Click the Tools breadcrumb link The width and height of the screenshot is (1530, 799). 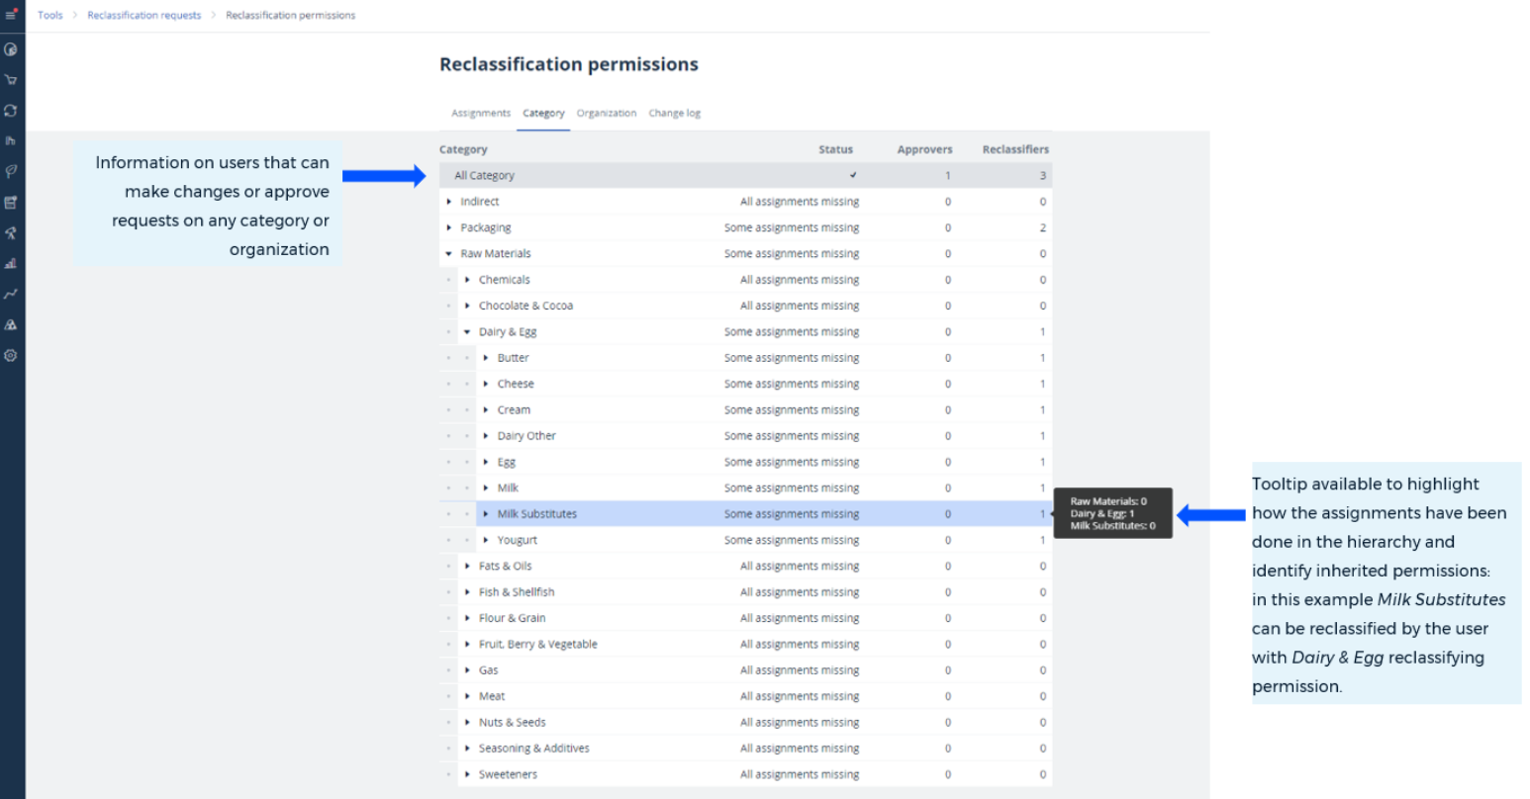click(50, 16)
